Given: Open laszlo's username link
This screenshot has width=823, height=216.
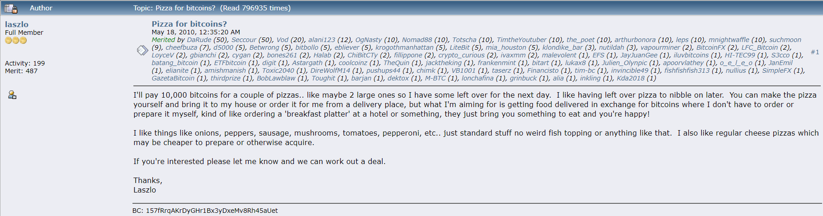Looking at the screenshot, I should (x=17, y=24).
